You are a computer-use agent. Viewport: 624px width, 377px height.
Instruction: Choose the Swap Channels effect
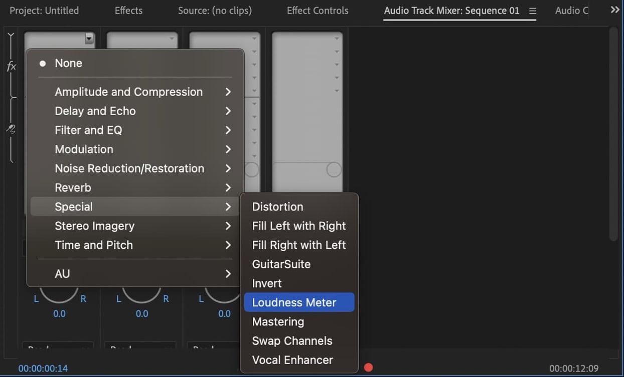pyautogui.click(x=292, y=340)
